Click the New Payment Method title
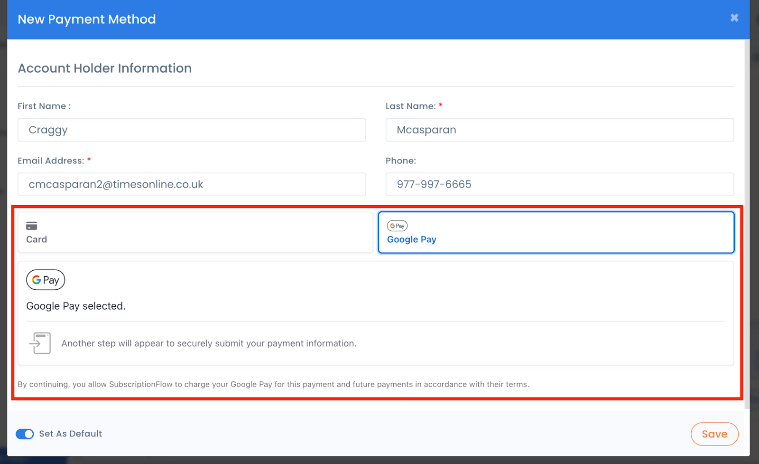 (87, 19)
